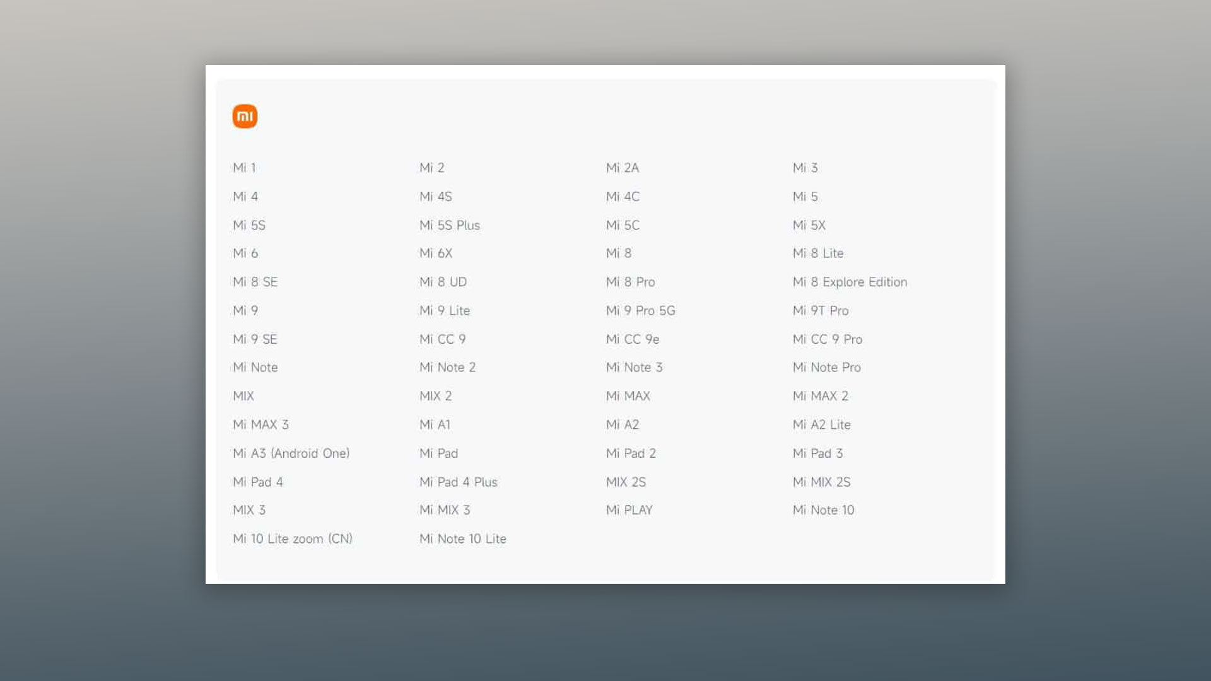Click on 'Mi 8 SE'
1211x681 pixels.
(x=255, y=282)
